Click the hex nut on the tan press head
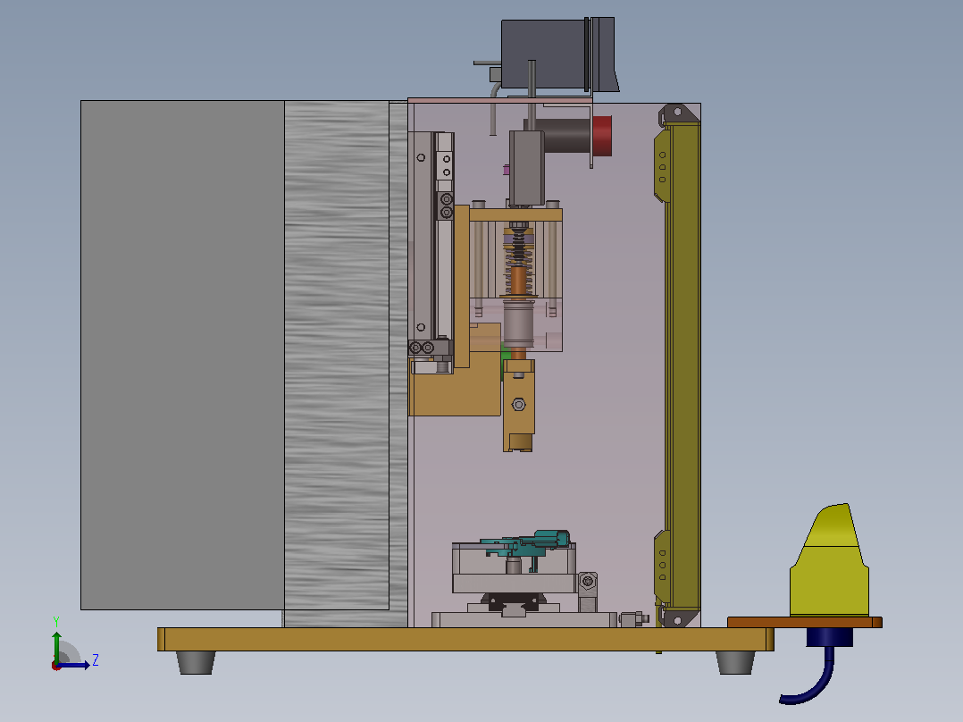This screenshot has width=963, height=722. (518, 404)
